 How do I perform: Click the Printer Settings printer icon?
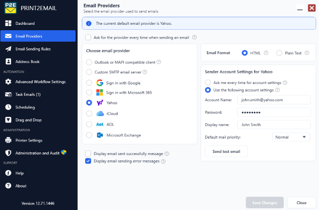pos(8,140)
